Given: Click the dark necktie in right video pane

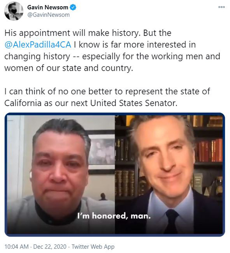Looking at the screenshot, I should pos(172,222).
